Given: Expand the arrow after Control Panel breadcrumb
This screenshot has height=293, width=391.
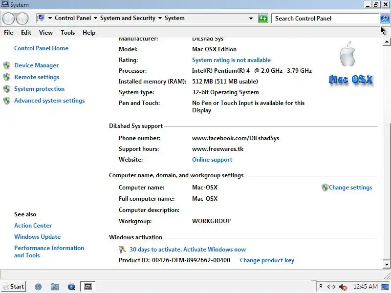Looking at the screenshot, I should coord(95,18).
